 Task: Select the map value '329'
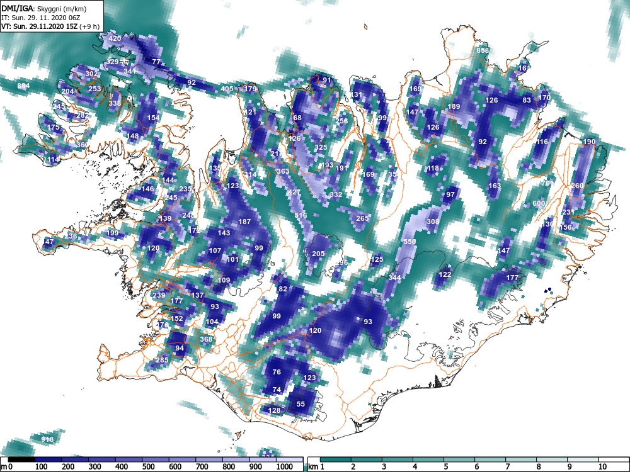point(112,62)
